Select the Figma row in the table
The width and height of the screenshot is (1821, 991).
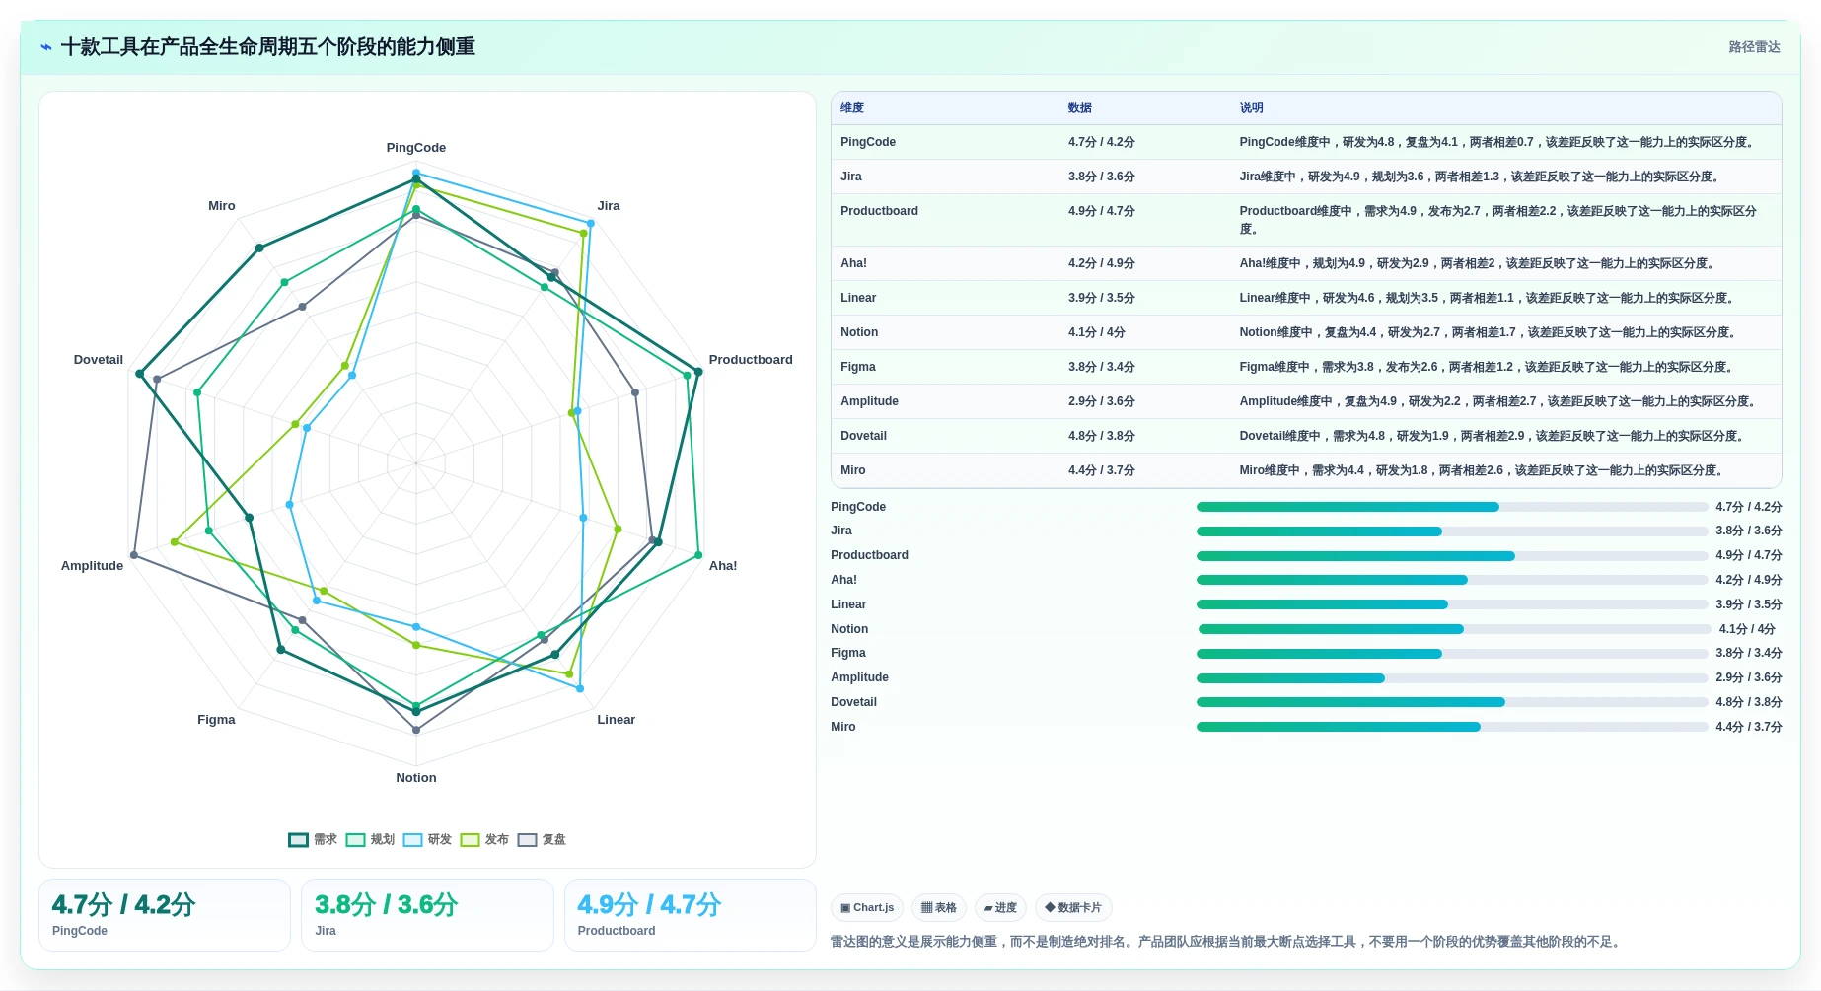[1306, 367]
